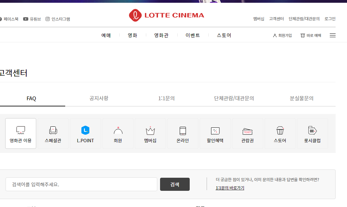Switch to the 단체관람/대관문의 tab
347x207 pixels.
pos(234,98)
